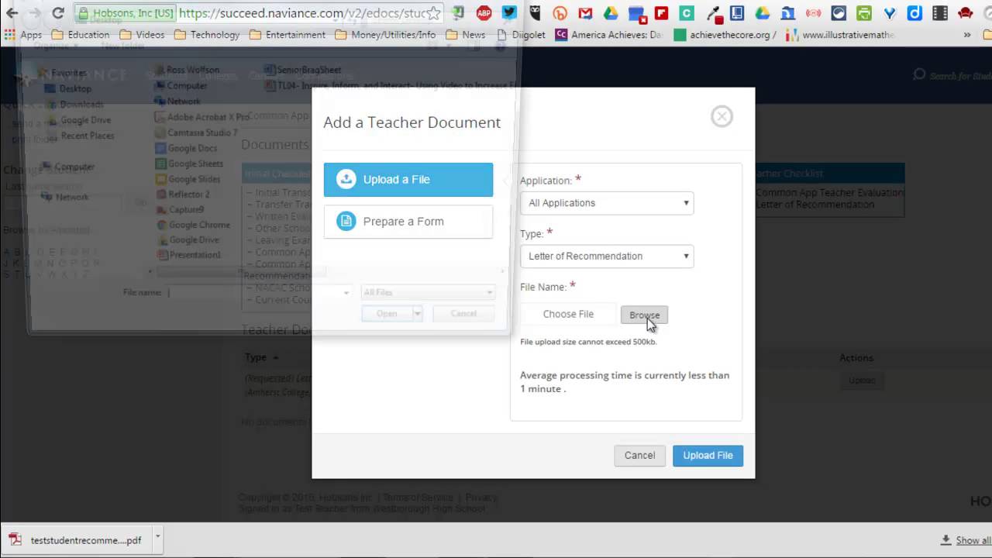Open the green printer extension icon
This screenshot has width=992, height=558.
(864, 13)
